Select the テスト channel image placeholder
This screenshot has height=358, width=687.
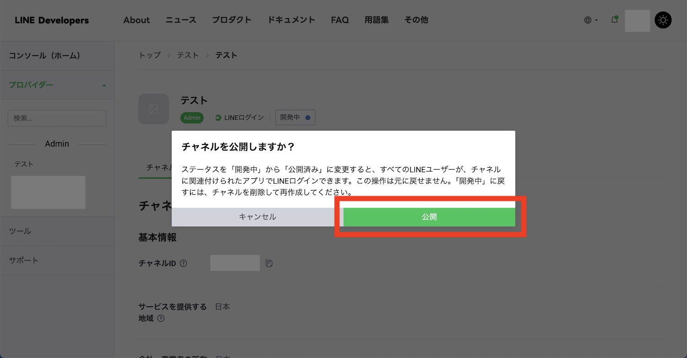[153, 109]
